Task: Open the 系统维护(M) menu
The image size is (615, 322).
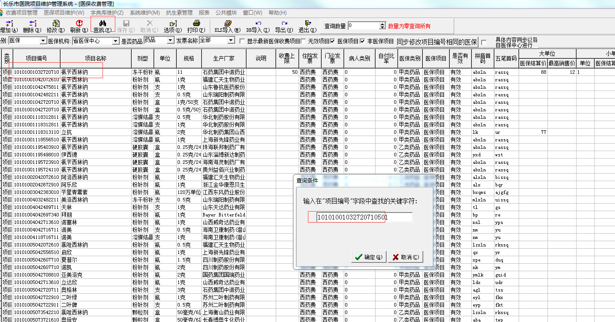Action: [145, 13]
